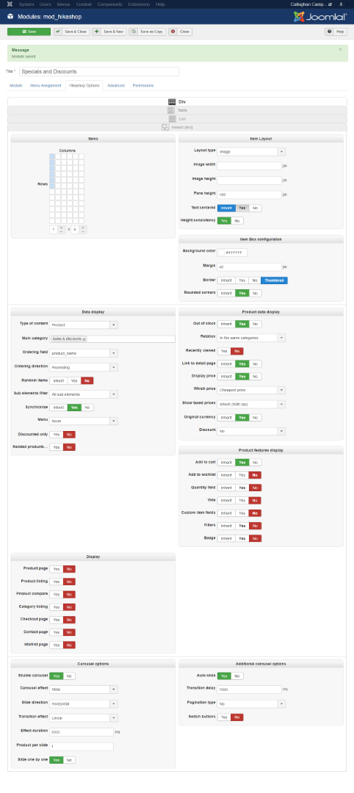Viewport: 354px width, 793px height.
Task: Click the Joomla logo icon in top menu
Action: (x=10, y=4)
